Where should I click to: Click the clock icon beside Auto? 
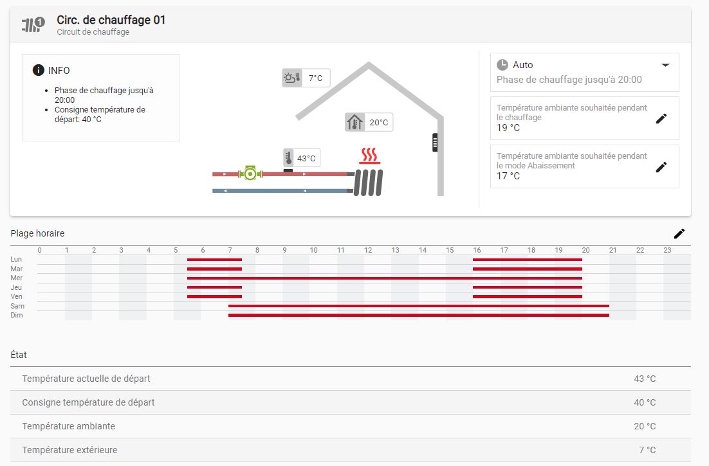click(x=502, y=65)
